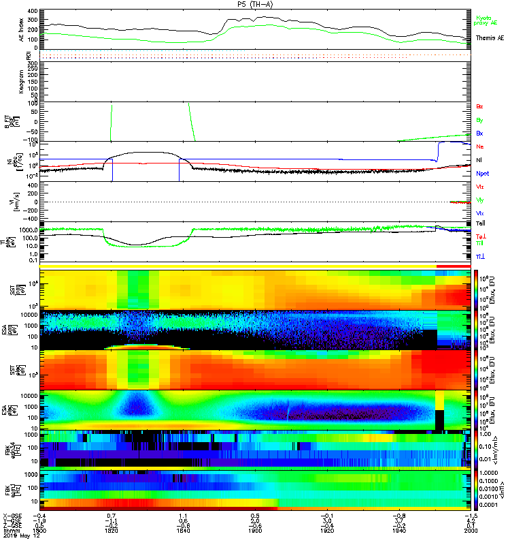Click the "AE Index" axis label

click(22, 30)
